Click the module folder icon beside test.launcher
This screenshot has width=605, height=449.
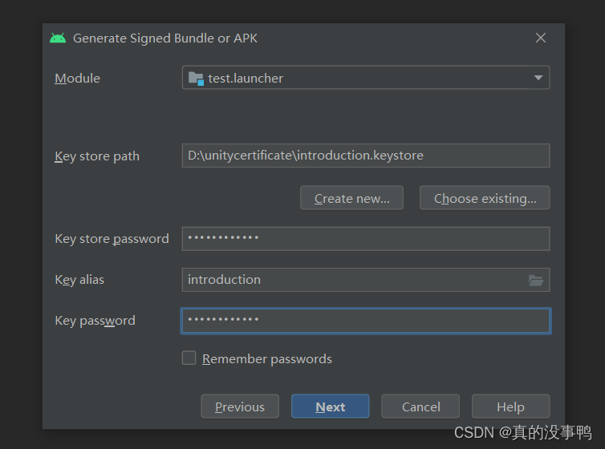coord(196,79)
